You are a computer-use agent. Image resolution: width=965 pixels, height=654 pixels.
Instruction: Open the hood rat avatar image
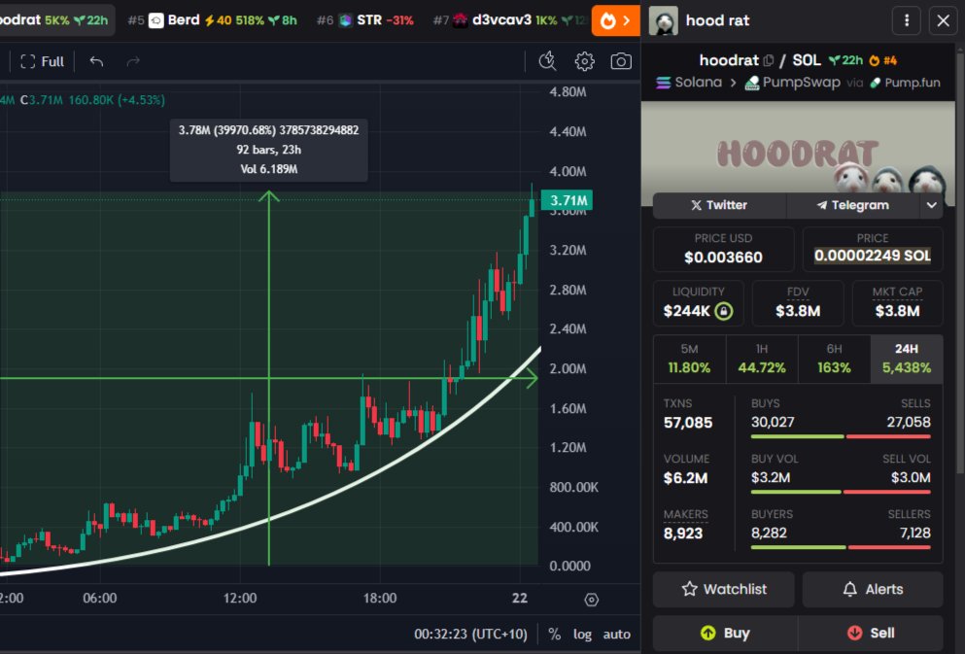664,20
